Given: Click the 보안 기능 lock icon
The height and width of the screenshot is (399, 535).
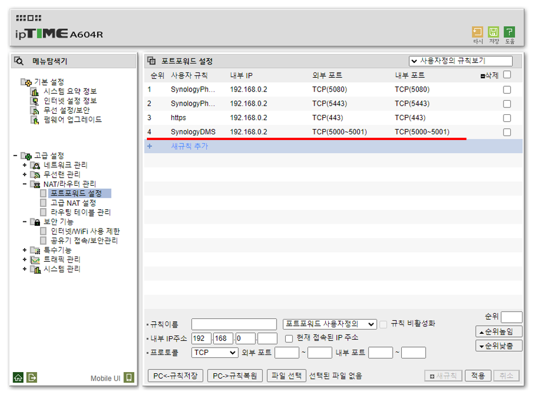Looking at the screenshot, I should point(35,222).
